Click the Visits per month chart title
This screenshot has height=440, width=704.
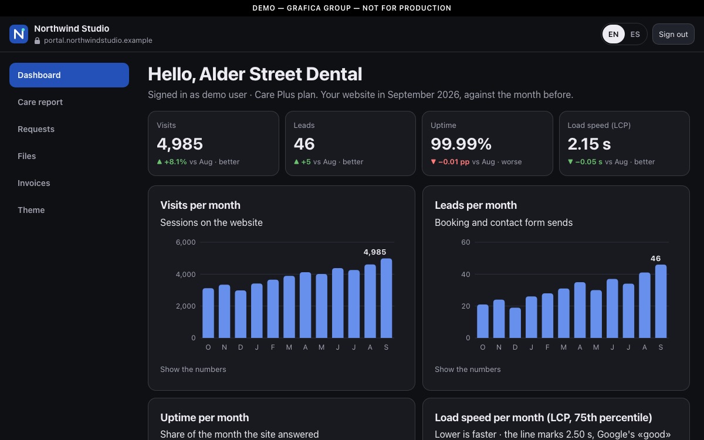point(200,205)
